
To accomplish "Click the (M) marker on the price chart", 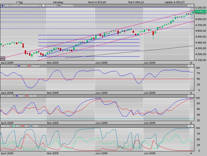I will pos(3,58).
